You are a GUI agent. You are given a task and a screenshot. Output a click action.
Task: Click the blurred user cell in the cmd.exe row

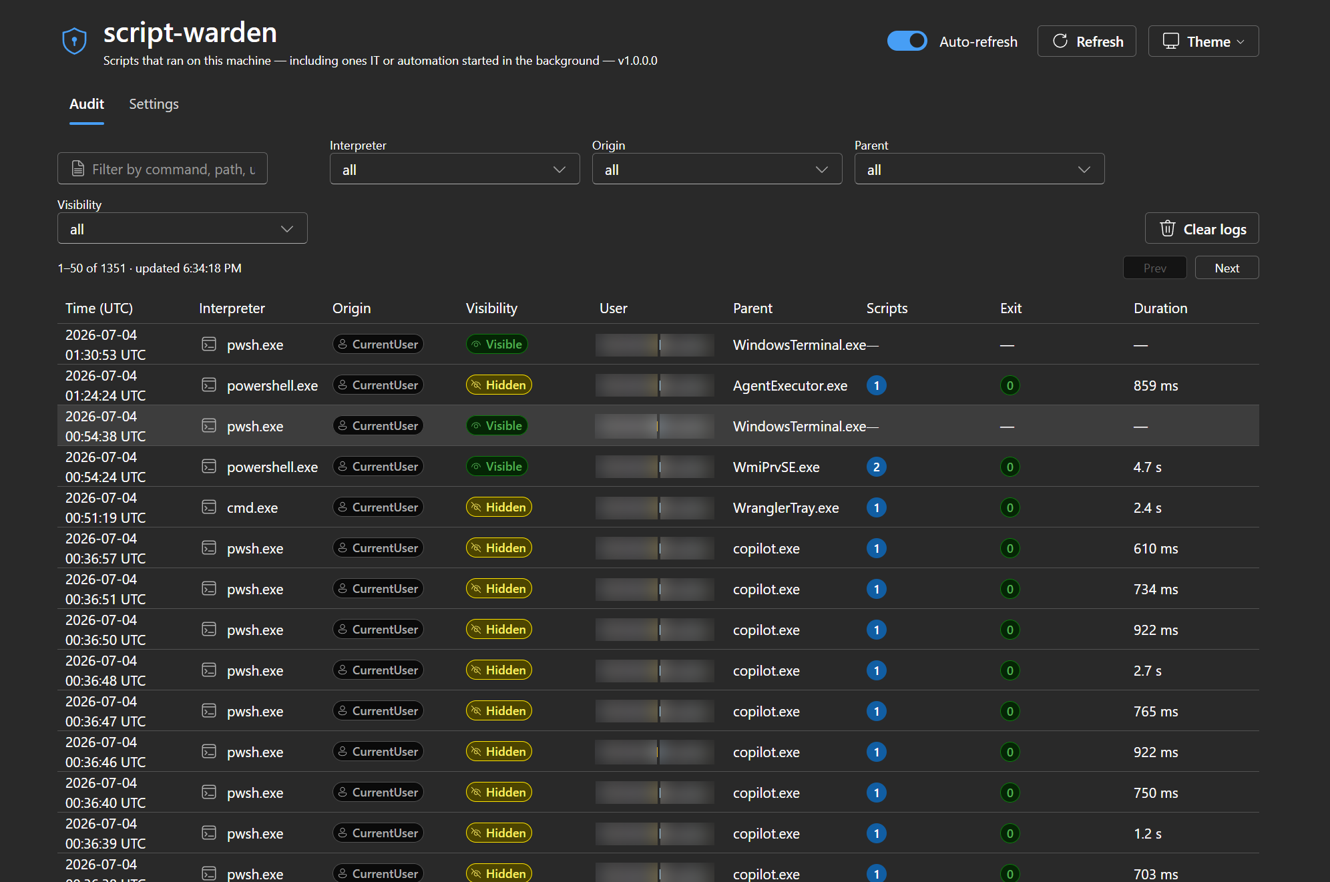(x=655, y=507)
